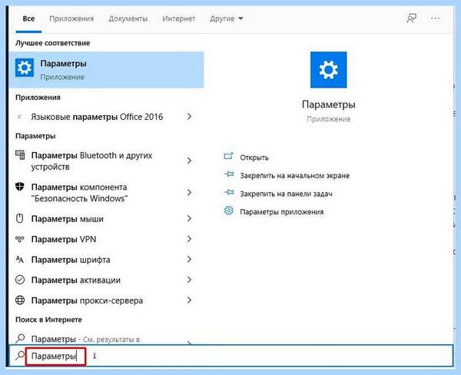Select the Параметры best match result
Viewport: 461px width, 375px height.
(x=107, y=70)
